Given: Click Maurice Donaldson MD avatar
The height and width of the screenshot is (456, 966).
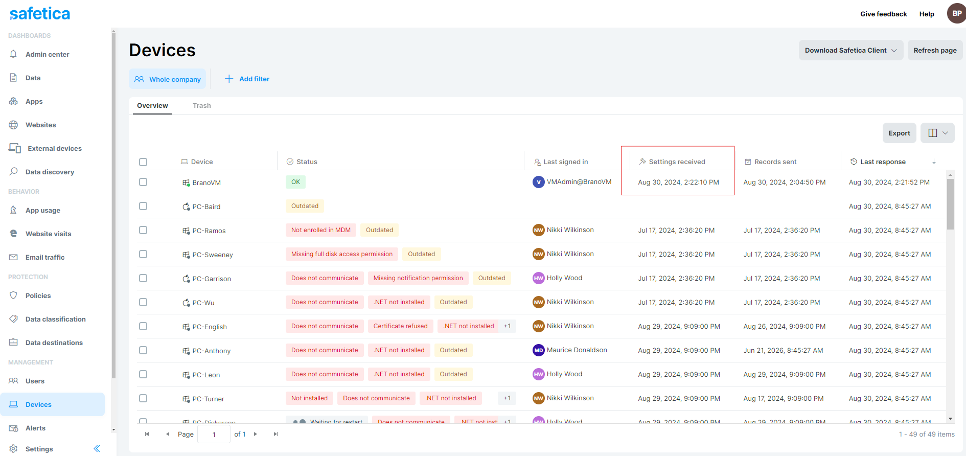Looking at the screenshot, I should 538,350.
